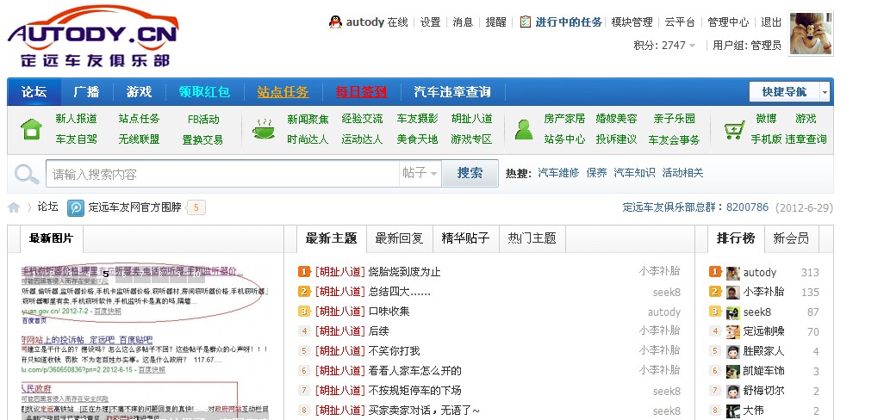
Task: Click the green person category icon
Action: point(524,129)
